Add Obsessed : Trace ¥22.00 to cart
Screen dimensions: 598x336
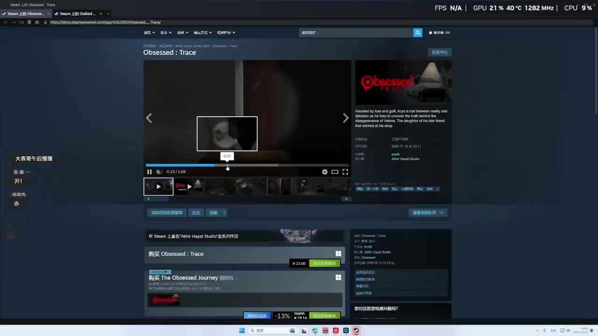click(x=325, y=263)
